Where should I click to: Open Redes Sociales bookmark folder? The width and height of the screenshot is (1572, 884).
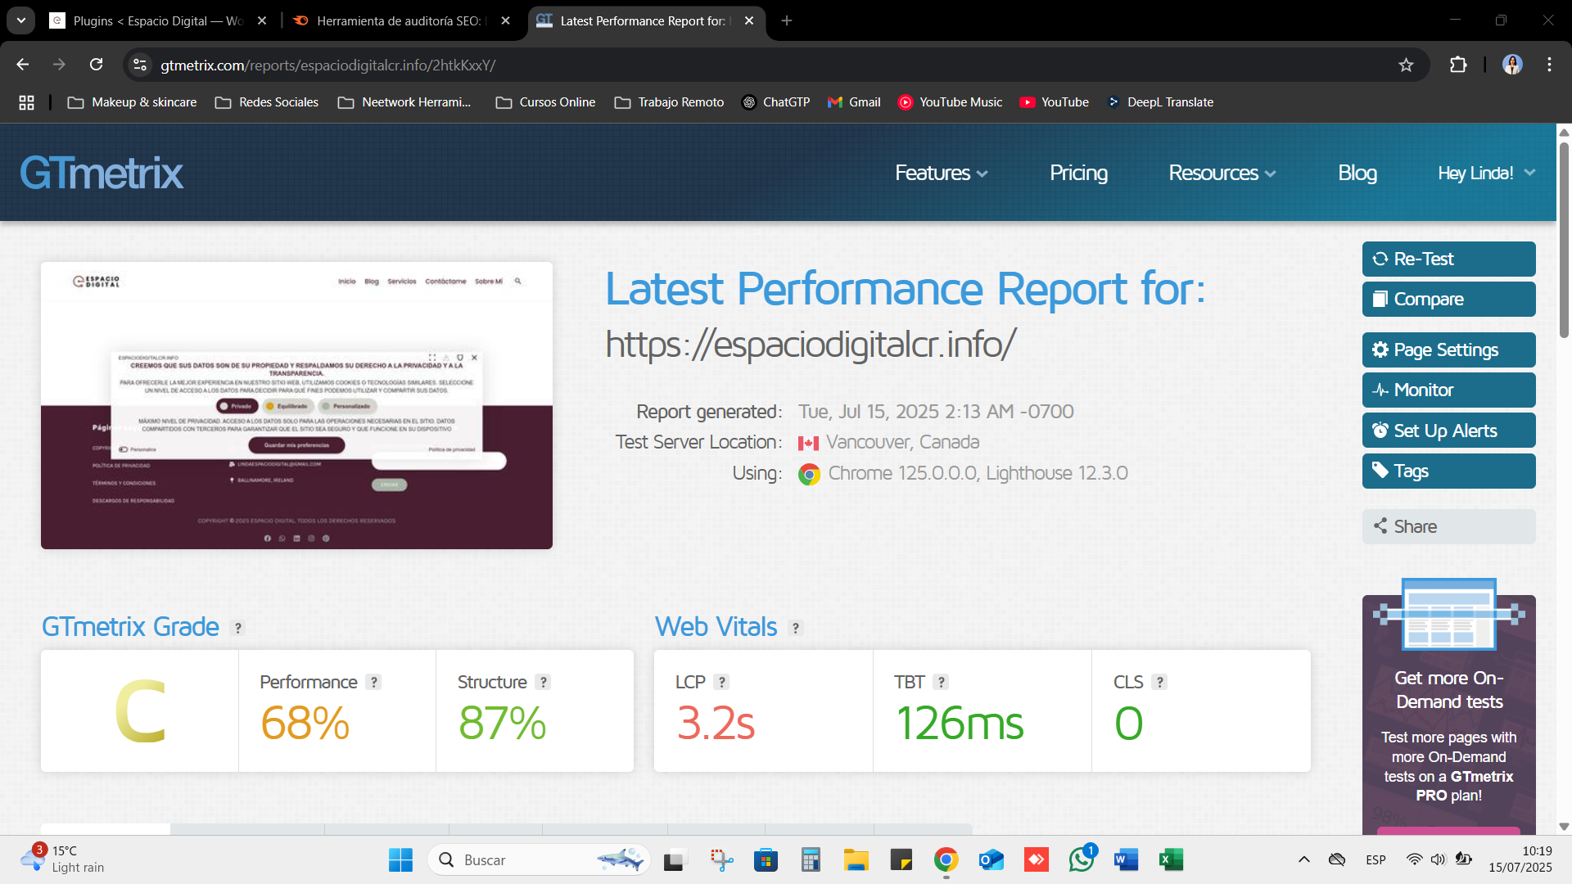tap(267, 102)
